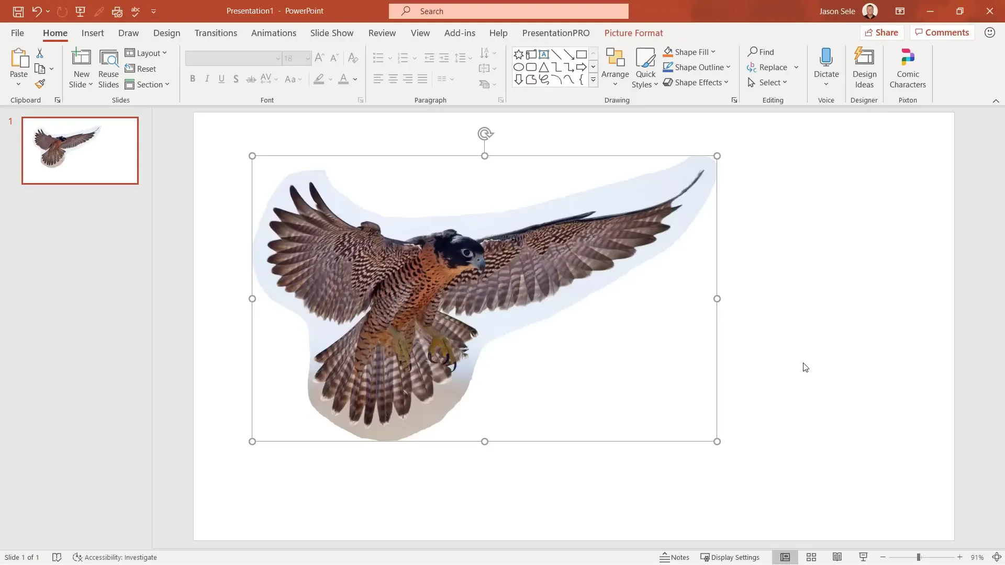
Task: Open the Picture Format contextual tab
Action: click(x=634, y=33)
